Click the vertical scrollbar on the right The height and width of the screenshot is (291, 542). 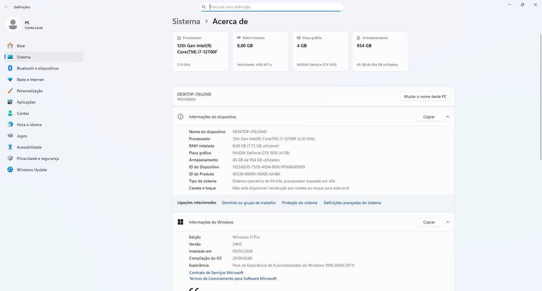coord(540,96)
